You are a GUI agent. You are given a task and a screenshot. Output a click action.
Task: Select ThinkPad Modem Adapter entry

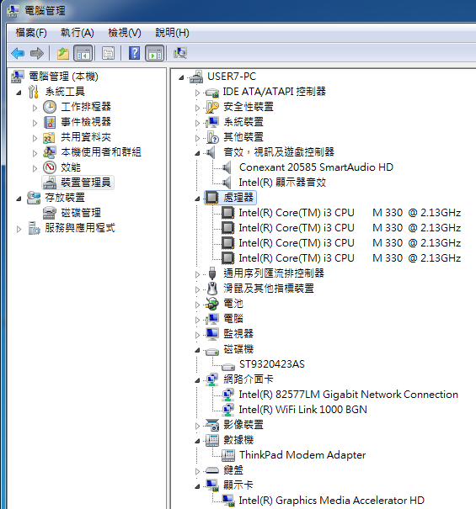point(302,455)
